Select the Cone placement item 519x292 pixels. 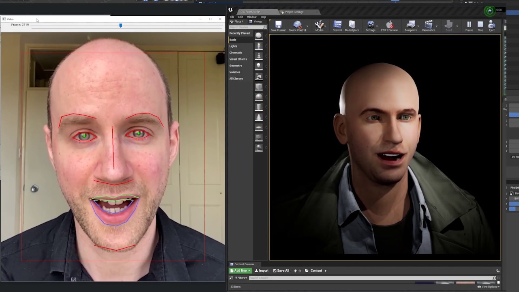click(x=259, y=117)
